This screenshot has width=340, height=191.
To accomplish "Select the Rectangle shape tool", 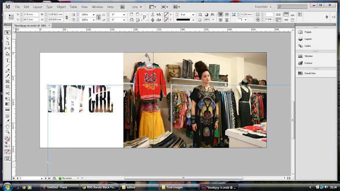I will (7, 87).
